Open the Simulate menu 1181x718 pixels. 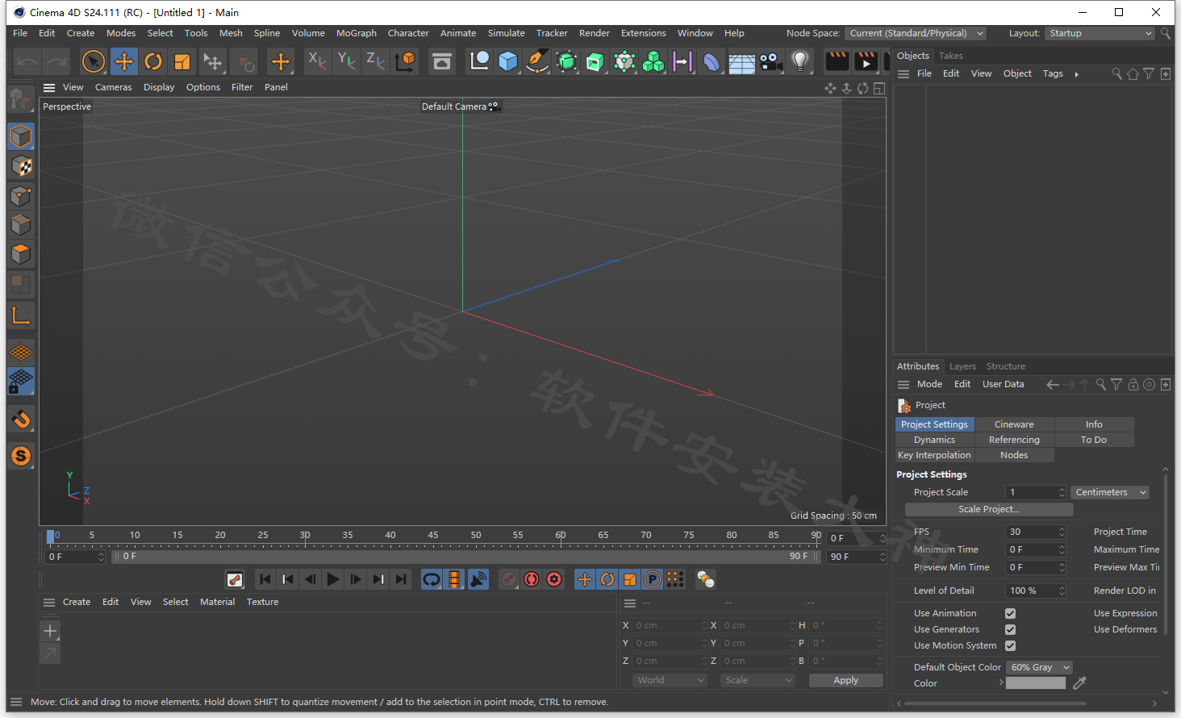click(x=507, y=33)
